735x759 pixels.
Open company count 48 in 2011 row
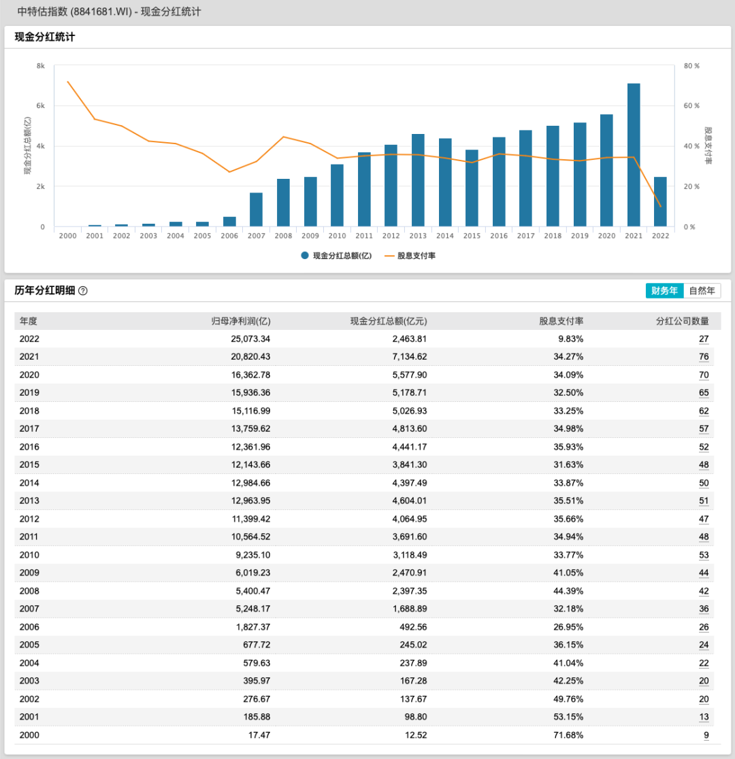pos(704,537)
